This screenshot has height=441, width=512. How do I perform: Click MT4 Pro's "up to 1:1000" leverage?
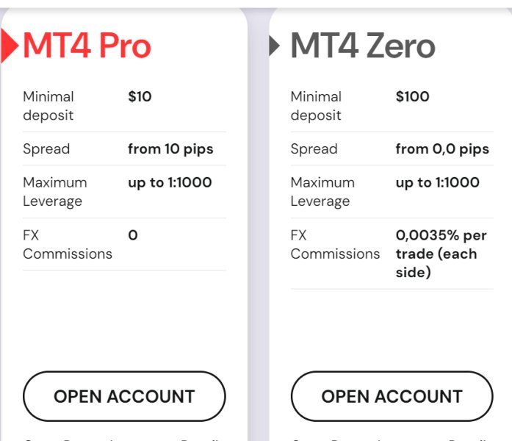pos(170,182)
